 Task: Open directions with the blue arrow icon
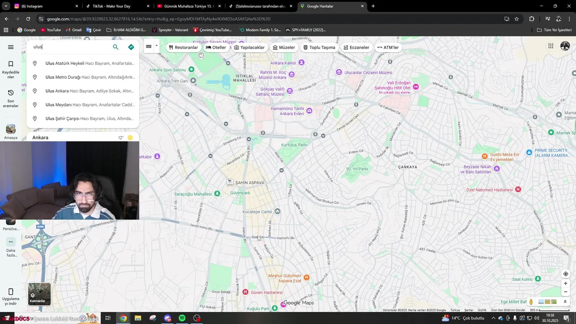pos(131,47)
